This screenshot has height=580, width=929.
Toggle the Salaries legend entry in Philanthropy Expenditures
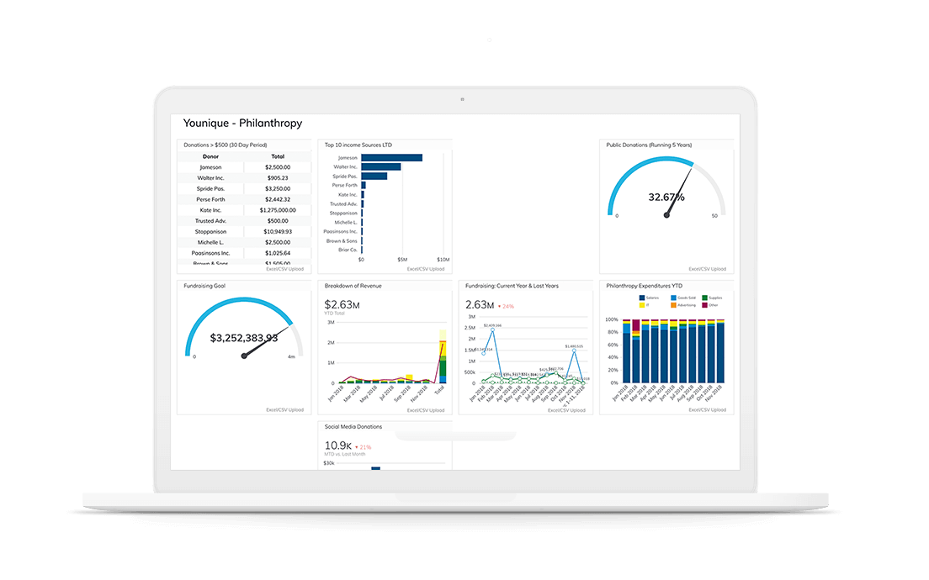(641, 298)
